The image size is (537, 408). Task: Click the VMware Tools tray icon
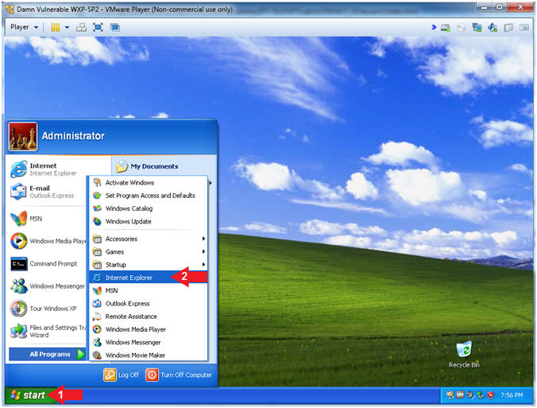point(460,395)
